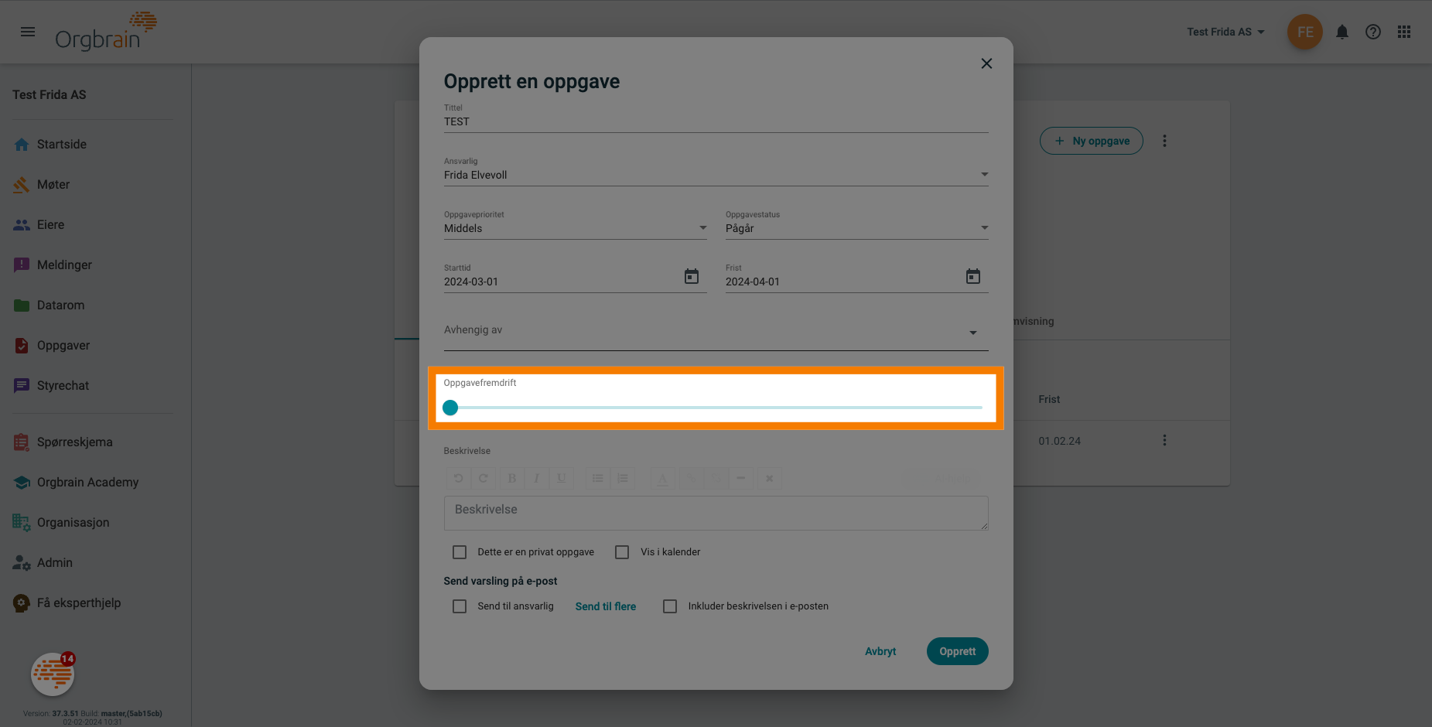
Task: Open the Test Frida AS company switcher
Action: [x=1225, y=32]
